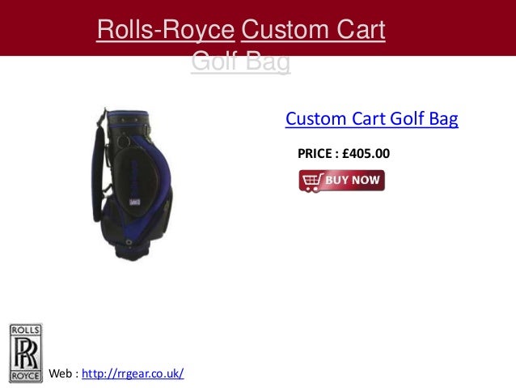Viewport: 516px width, 388px height.
Task: Click the golf bag shoulder strap
Action: click(98, 173)
